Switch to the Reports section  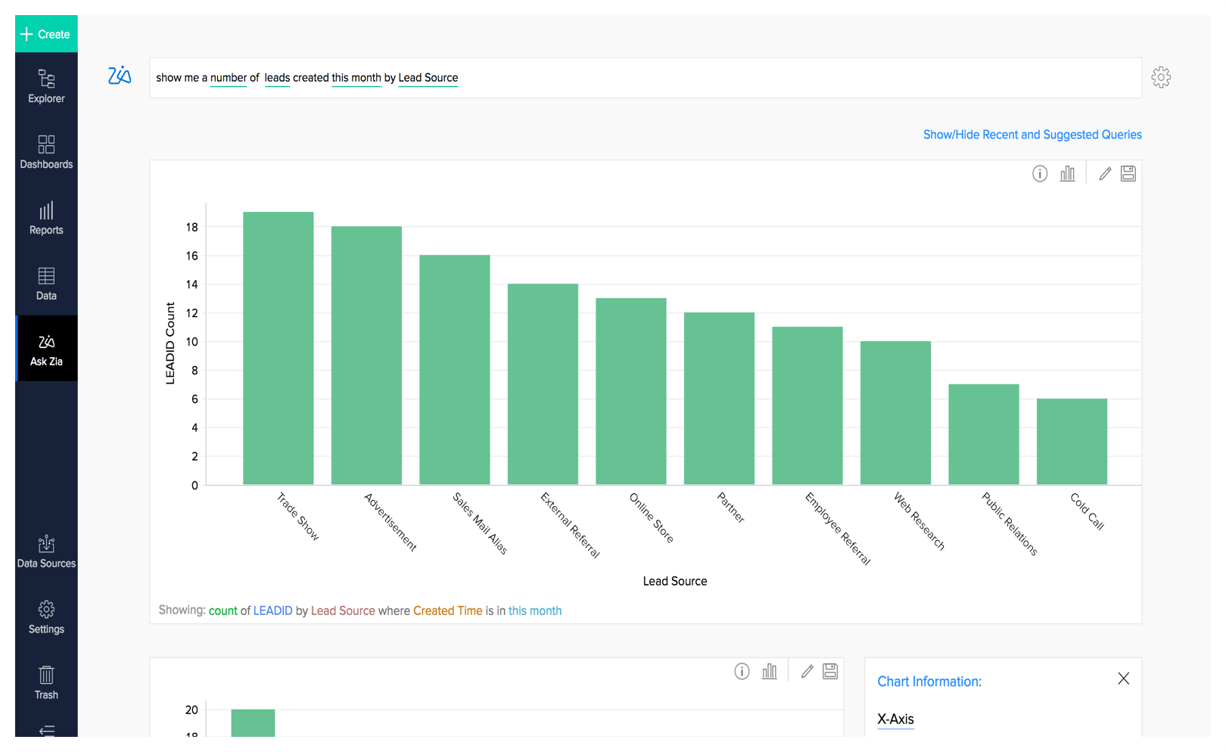click(x=46, y=218)
